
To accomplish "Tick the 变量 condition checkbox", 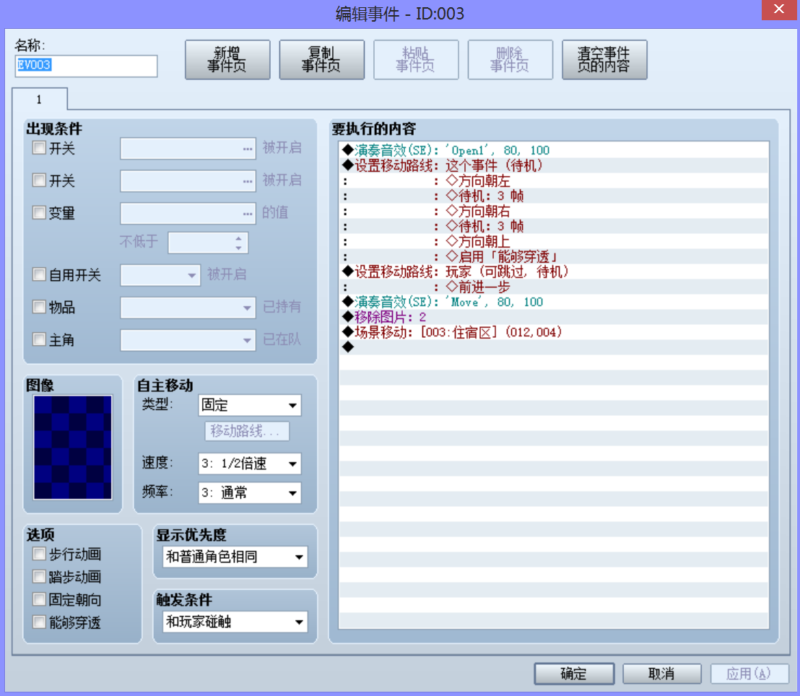I will tap(39, 212).
